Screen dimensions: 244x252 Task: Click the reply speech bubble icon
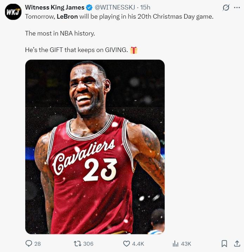[x=29, y=243]
